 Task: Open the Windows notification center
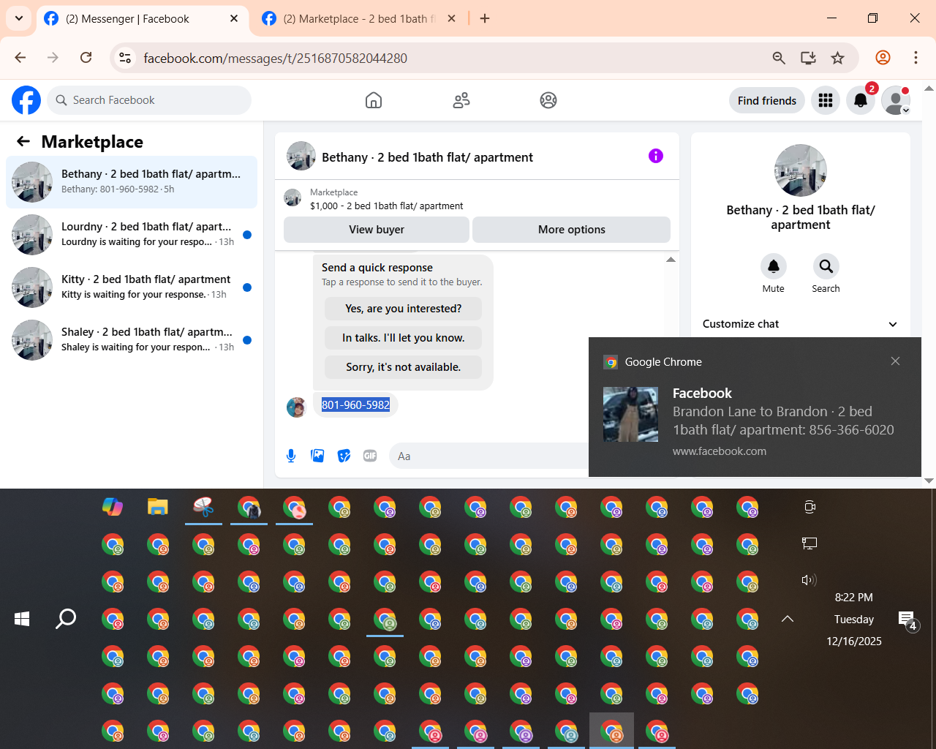tap(907, 620)
